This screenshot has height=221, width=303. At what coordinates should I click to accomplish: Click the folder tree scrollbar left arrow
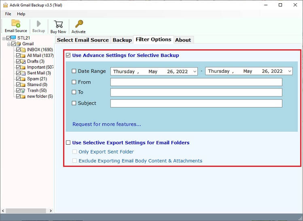point(3,211)
